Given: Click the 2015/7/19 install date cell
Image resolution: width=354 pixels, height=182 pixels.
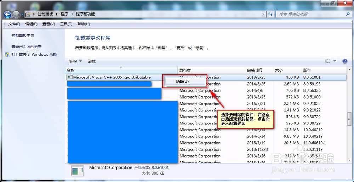Looking at the screenshot, I should click(256, 143).
